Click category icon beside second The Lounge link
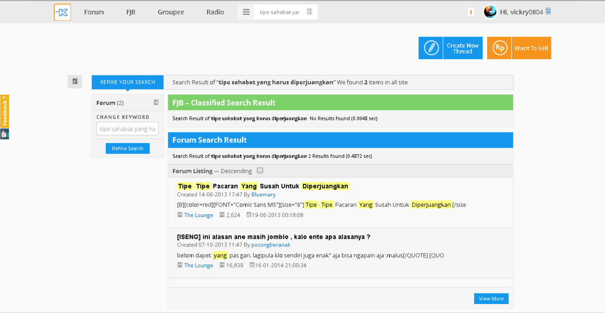 pyautogui.click(x=180, y=265)
